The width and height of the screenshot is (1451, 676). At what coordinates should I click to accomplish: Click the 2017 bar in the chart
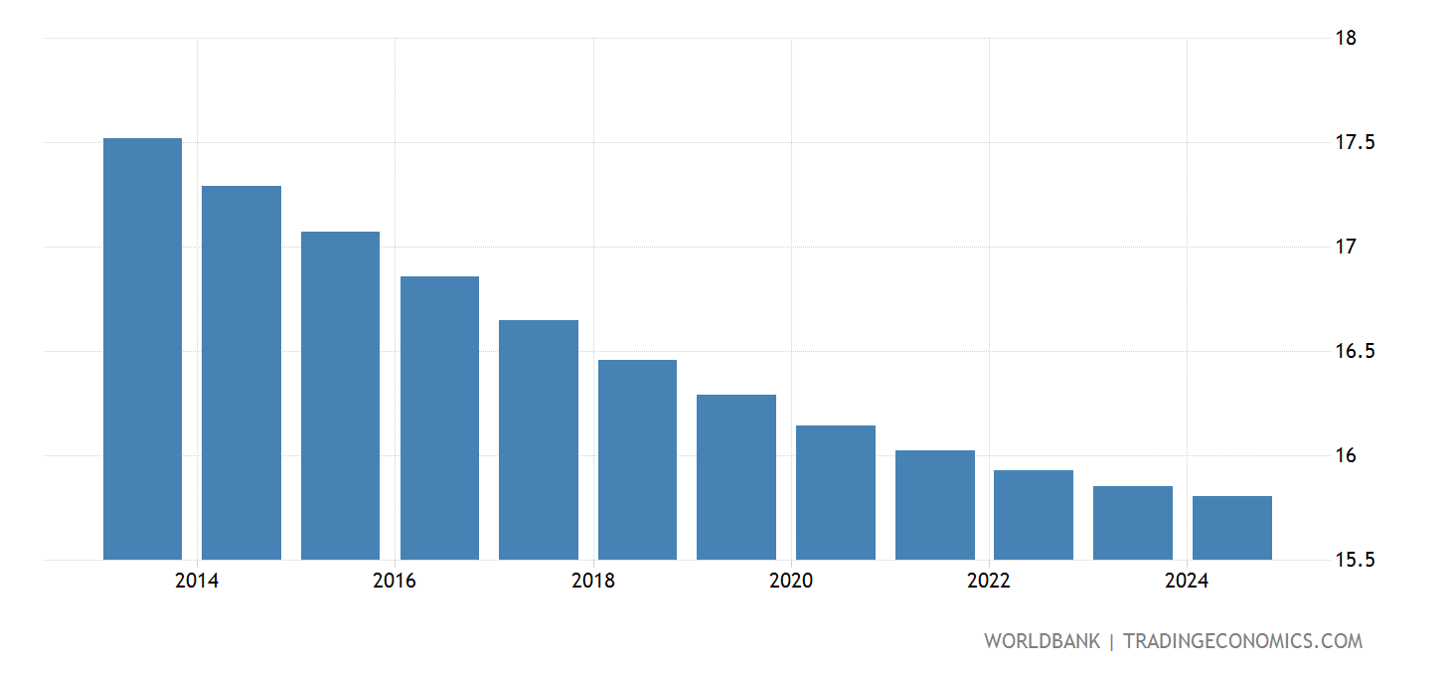[x=538, y=437]
